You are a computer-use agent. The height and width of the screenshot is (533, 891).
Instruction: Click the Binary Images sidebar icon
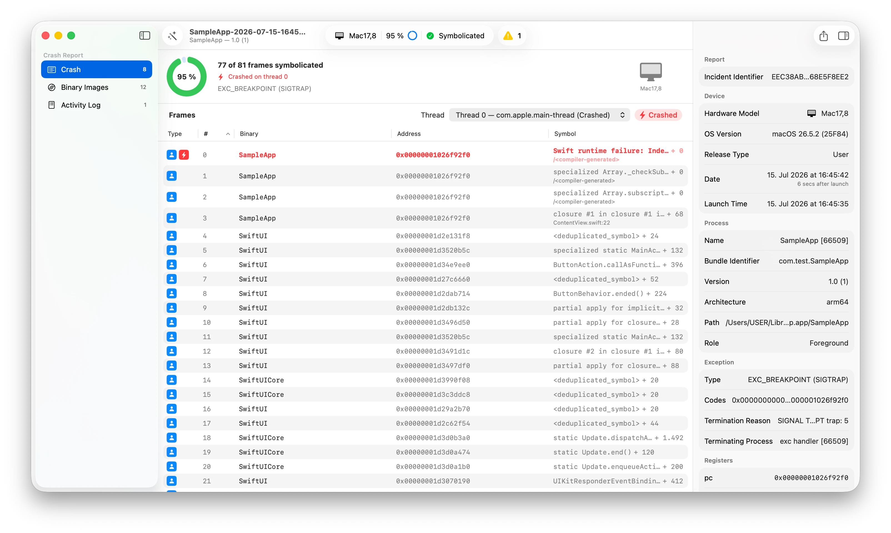52,87
